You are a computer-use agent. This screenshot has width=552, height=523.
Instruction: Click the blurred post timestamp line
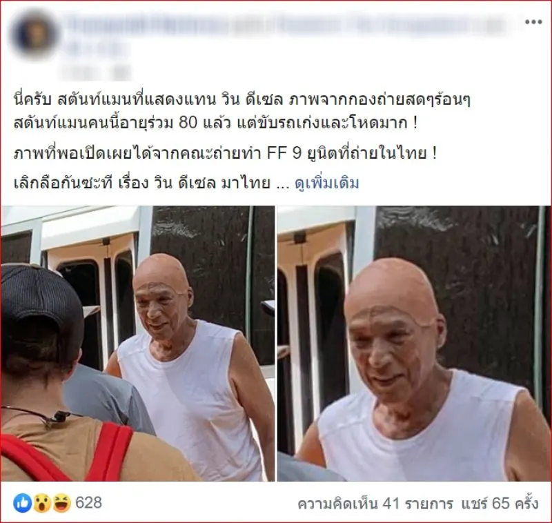click(96, 72)
